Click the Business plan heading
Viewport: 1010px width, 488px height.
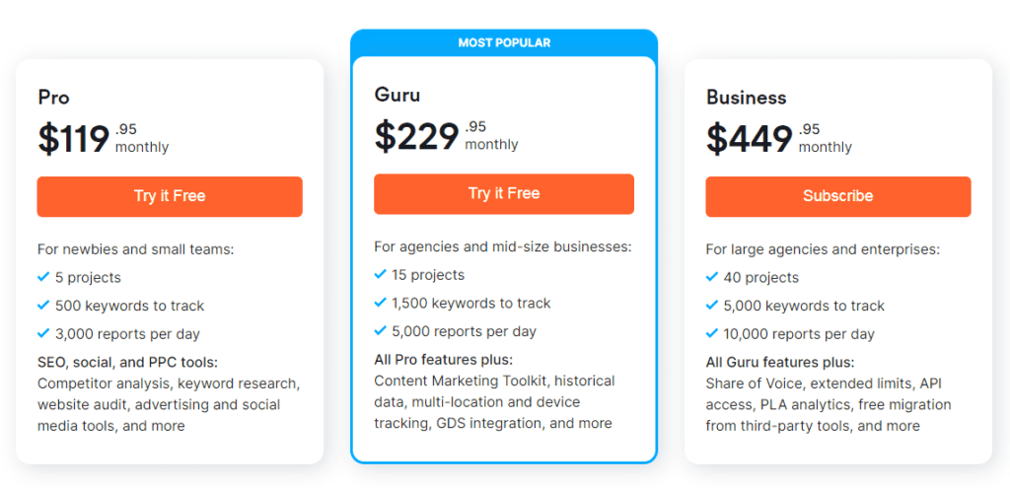(746, 98)
